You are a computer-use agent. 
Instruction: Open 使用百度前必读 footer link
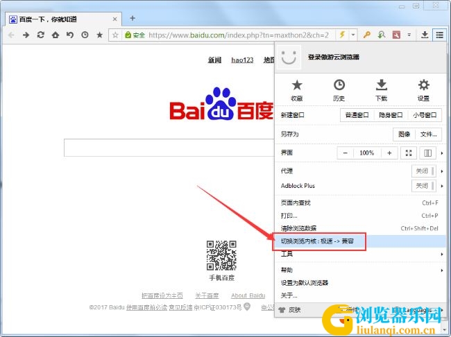tap(146, 307)
